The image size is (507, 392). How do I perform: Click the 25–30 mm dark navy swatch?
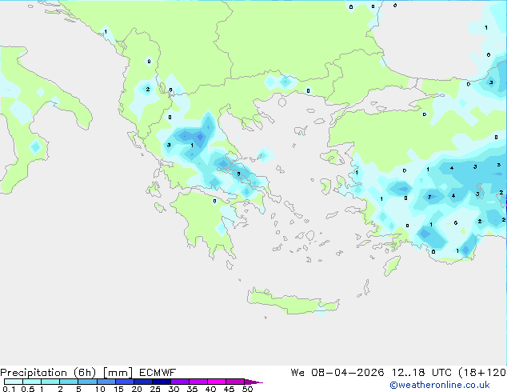pyautogui.click(x=162, y=382)
